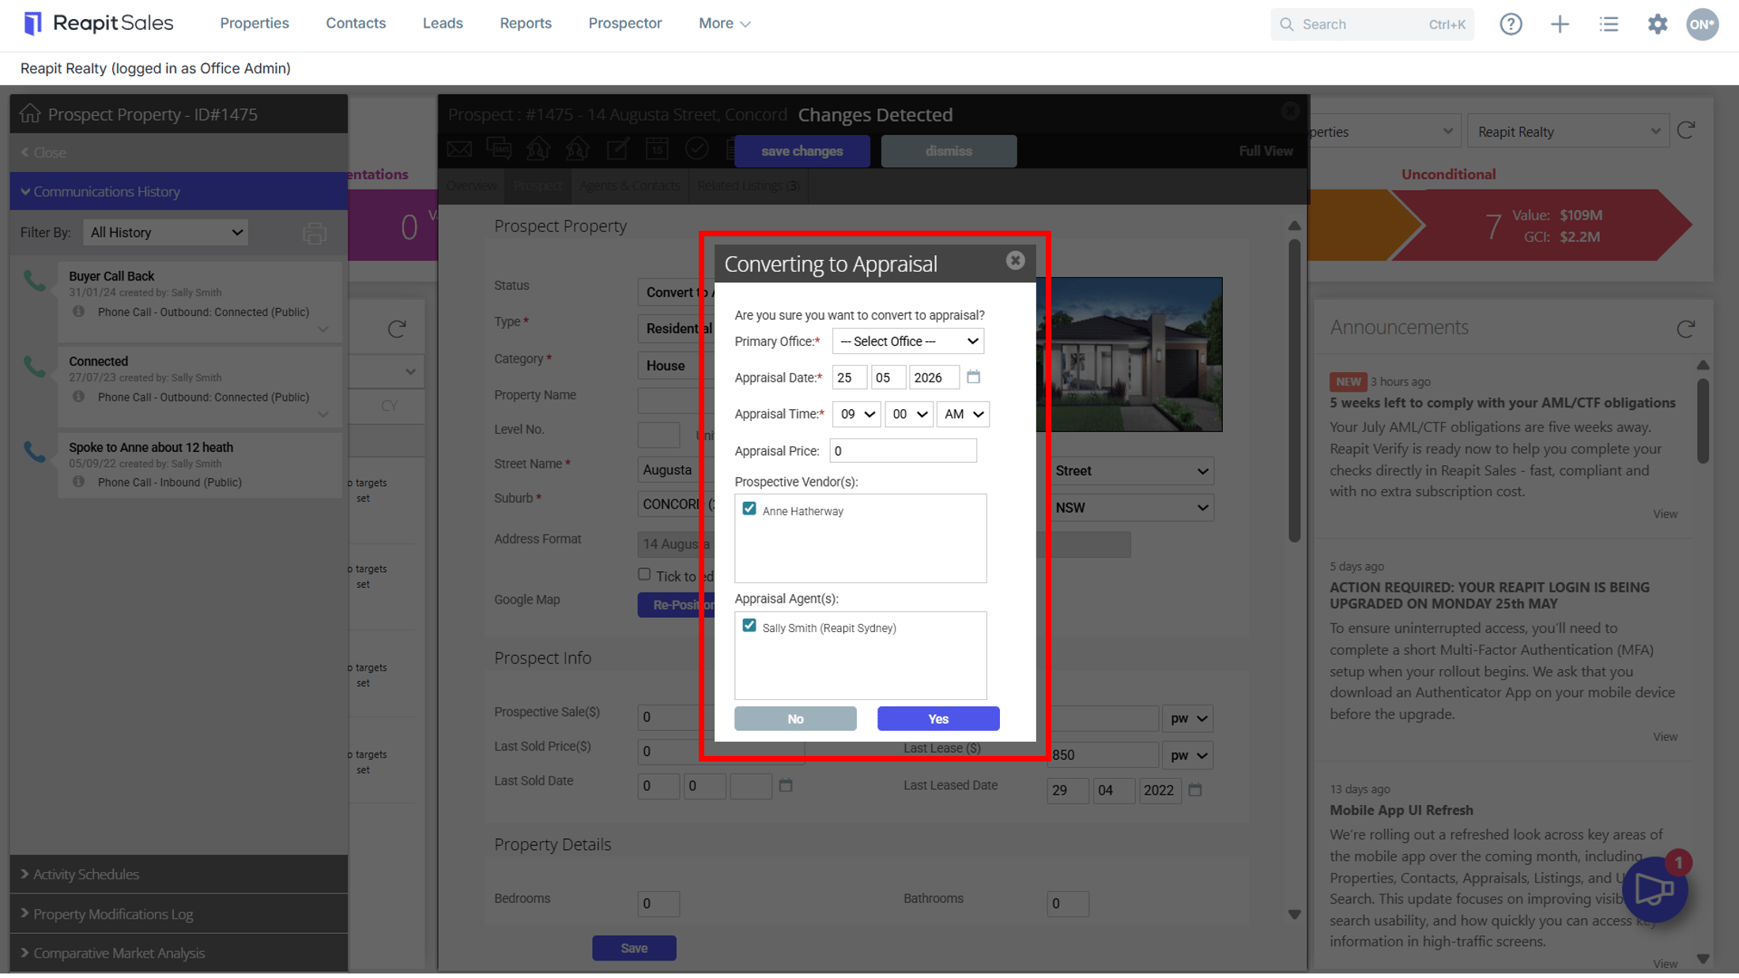Open the Prospector menu item
Image resolution: width=1739 pixels, height=978 pixels.
[624, 23]
